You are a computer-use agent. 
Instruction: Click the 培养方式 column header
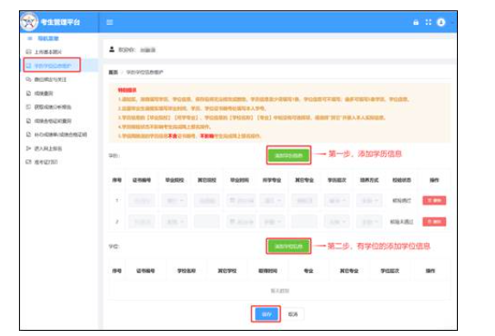(x=369, y=180)
